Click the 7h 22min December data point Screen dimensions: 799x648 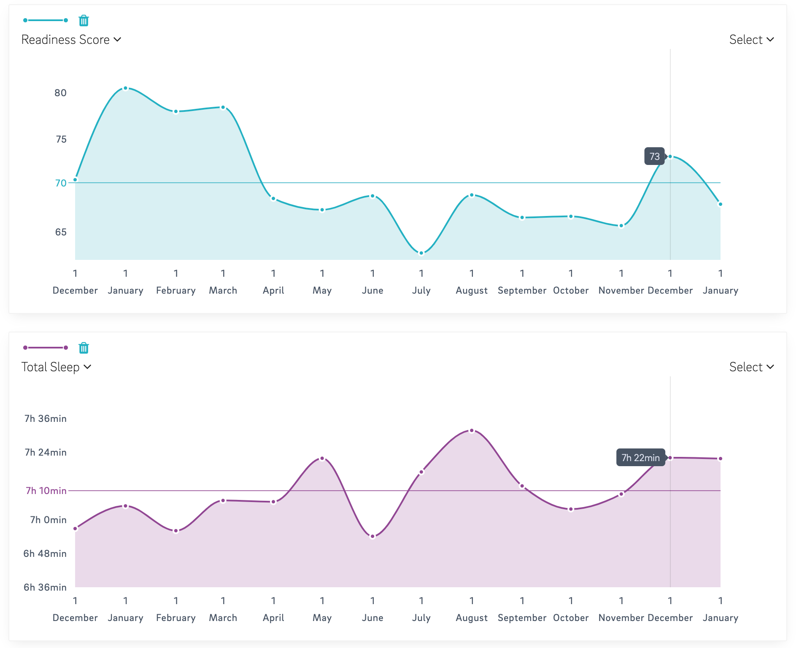[670, 458]
